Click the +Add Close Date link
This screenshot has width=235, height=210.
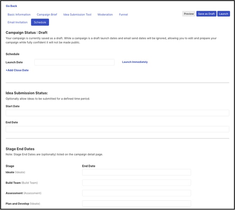point(17,70)
